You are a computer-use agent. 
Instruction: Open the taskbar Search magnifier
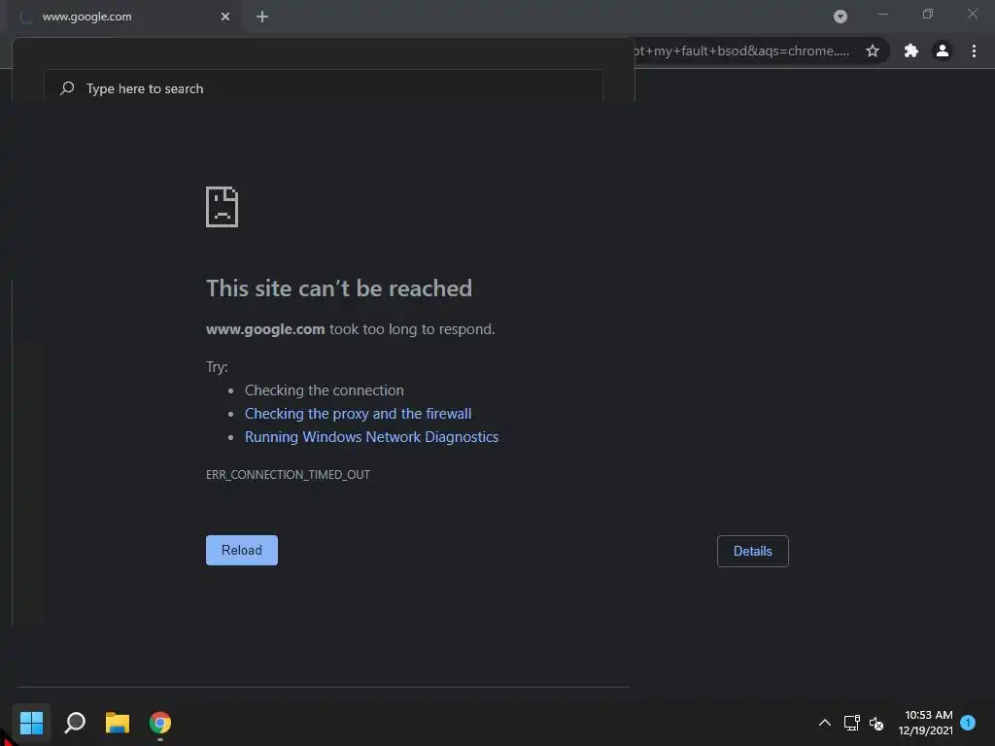click(x=75, y=723)
